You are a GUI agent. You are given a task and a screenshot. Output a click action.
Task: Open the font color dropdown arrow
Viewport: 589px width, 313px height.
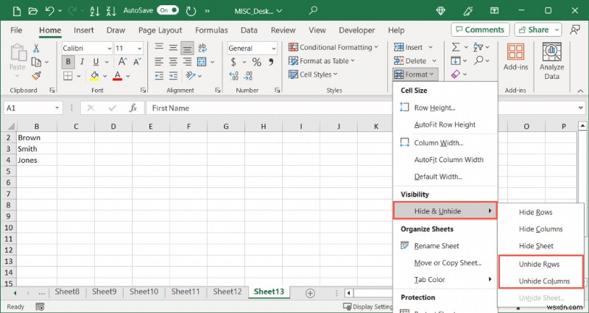(127, 77)
